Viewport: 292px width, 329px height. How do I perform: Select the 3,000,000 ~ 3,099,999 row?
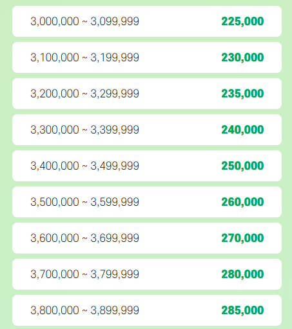(147, 21)
